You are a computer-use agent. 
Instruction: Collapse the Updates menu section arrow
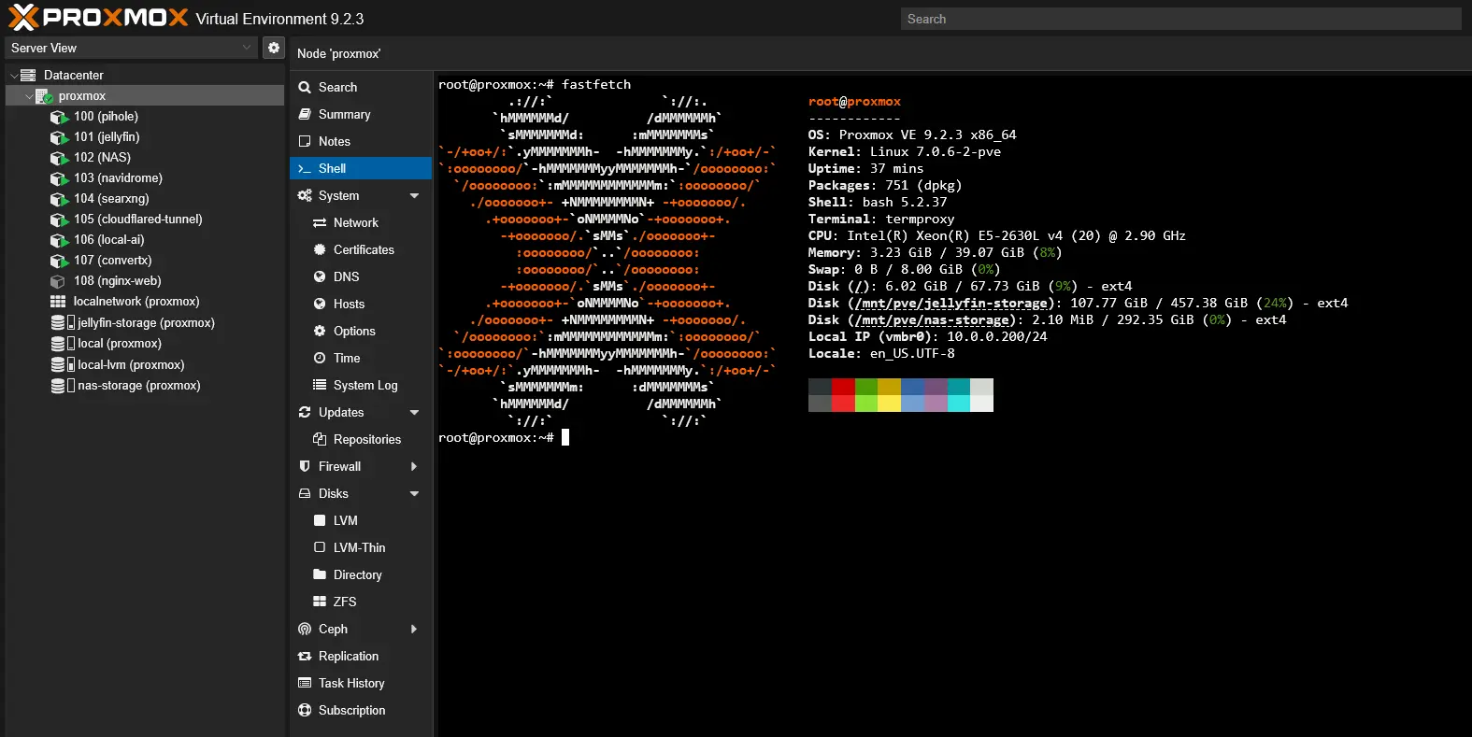click(414, 413)
